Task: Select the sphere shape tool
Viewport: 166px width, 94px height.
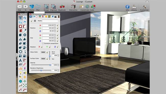Action: pyautogui.click(x=25, y=35)
